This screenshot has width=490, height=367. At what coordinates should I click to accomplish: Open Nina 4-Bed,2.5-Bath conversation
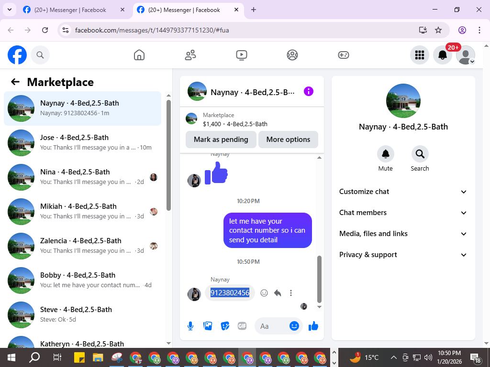point(82,177)
